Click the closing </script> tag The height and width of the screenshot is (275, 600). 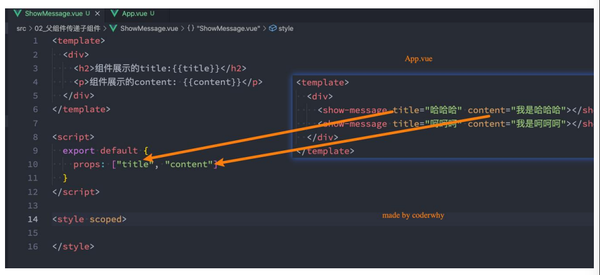(x=76, y=192)
